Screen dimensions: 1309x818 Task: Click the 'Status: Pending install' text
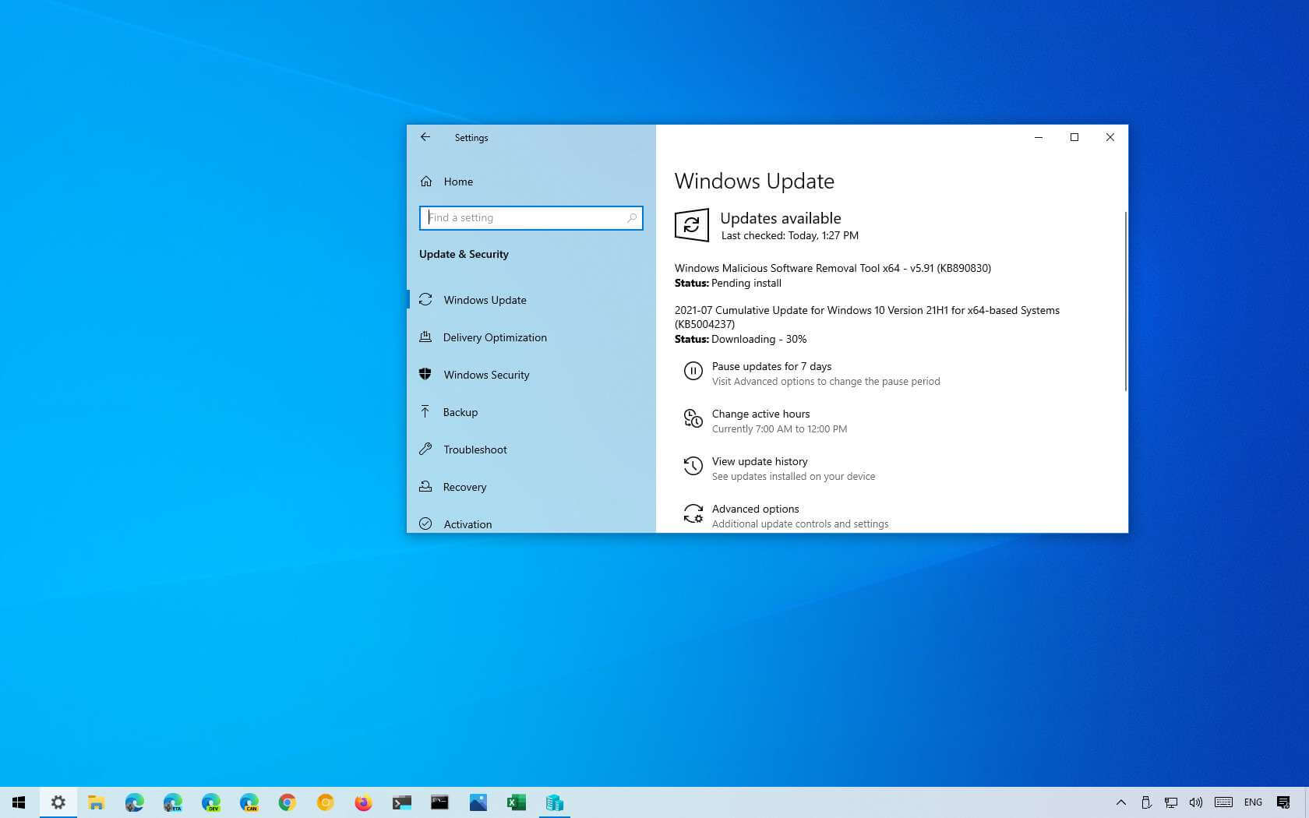click(x=728, y=283)
